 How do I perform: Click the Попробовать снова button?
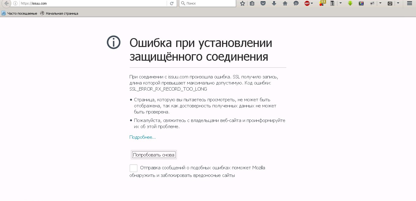coord(154,155)
